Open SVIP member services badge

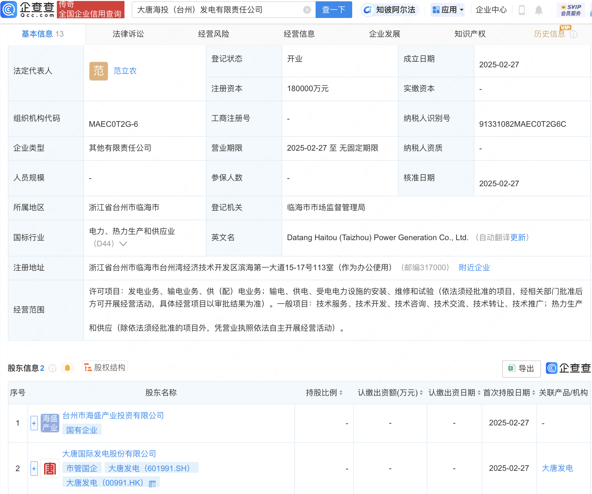(571, 10)
